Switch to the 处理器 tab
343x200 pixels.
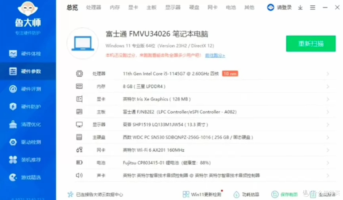[x=94, y=7]
